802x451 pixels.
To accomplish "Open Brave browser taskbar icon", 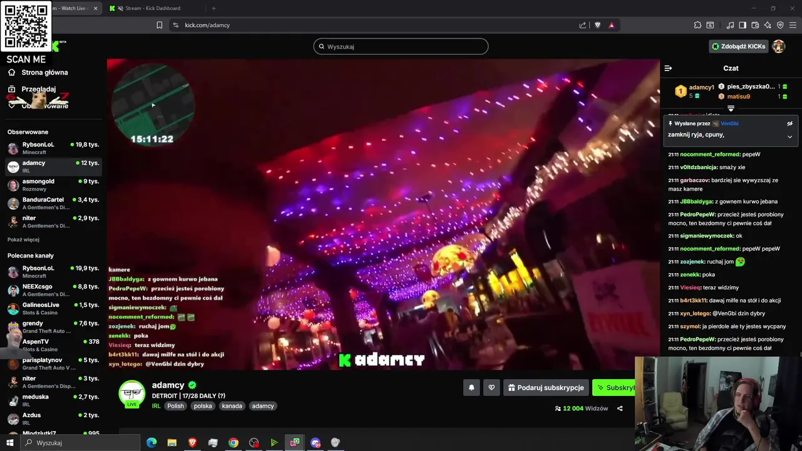I will [192, 443].
